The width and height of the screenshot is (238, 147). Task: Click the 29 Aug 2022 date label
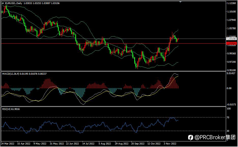tap(122, 144)
